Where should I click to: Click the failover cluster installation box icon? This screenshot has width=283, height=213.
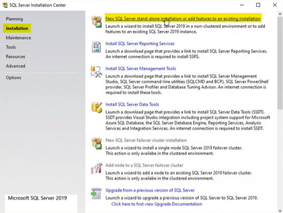tap(97, 143)
